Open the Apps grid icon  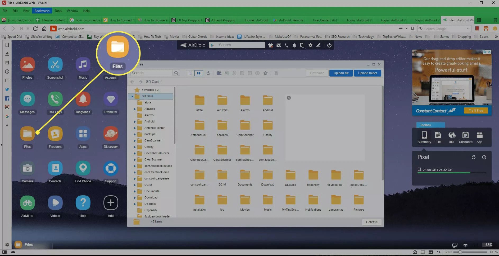click(83, 134)
